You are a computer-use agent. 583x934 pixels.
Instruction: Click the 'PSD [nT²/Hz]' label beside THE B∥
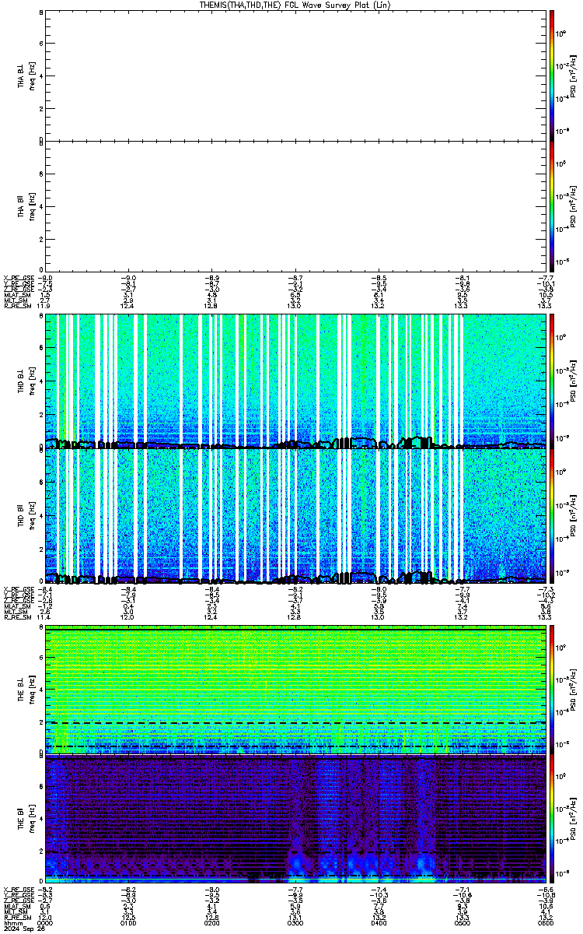[573, 818]
